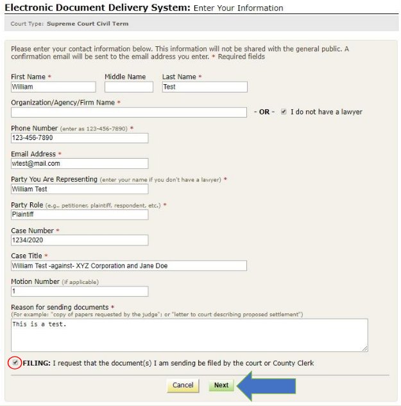The height and width of the screenshot is (406, 401).
Task: Click the First Name input field
Action: [x=53, y=87]
